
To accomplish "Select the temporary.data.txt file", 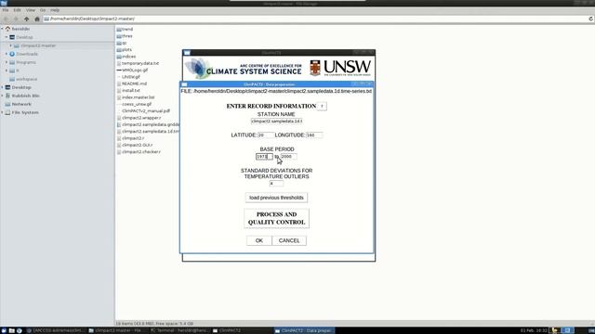I will [x=140, y=63].
